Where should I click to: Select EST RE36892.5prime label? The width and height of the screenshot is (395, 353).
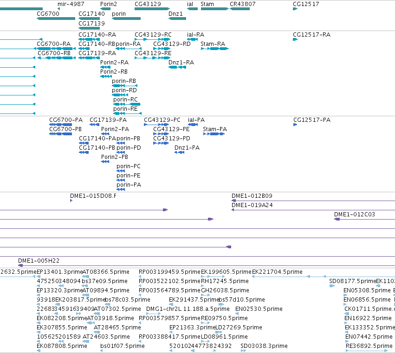click(369, 346)
